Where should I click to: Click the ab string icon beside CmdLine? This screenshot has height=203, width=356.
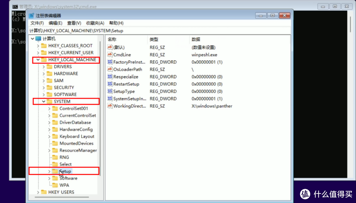(109, 55)
